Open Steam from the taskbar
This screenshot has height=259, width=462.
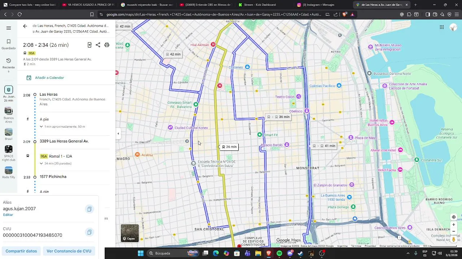300,253
